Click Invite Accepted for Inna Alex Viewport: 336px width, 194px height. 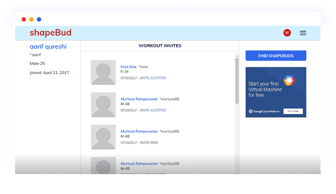pyautogui.click(x=153, y=78)
